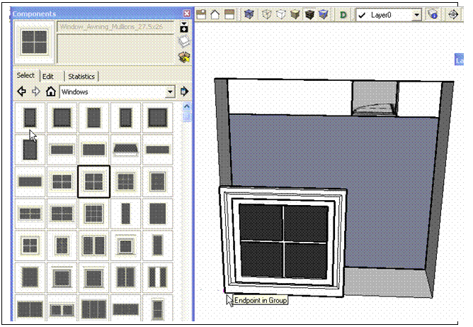Click the Select tab
The image size is (473, 327).
point(25,76)
